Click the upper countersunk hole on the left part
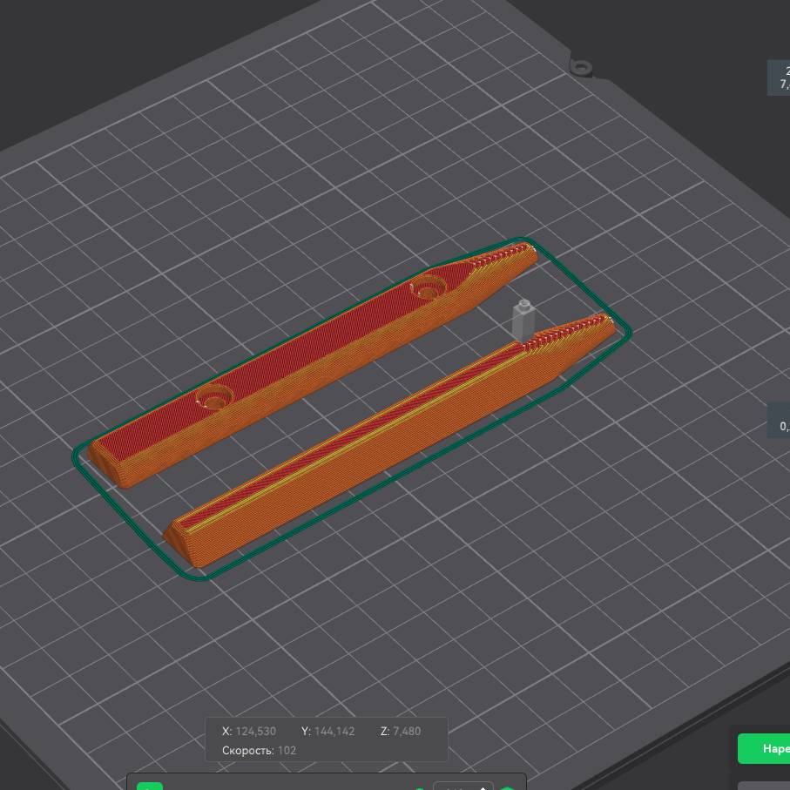Image resolution: width=790 pixels, height=790 pixels. (x=427, y=286)
